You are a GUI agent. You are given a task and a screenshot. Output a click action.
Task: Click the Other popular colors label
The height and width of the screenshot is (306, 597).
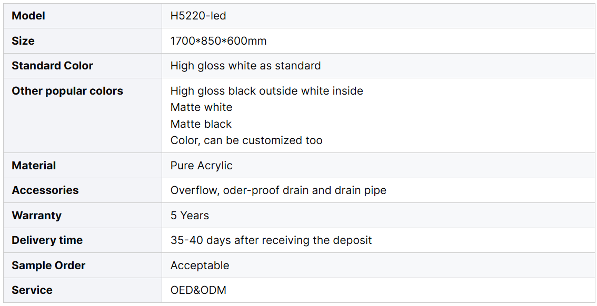67,91
